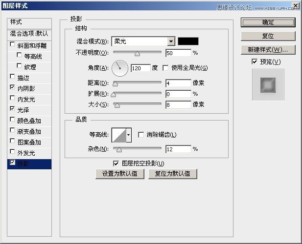Enable the 纹理 sub-option checkbox

click(19, 66)
